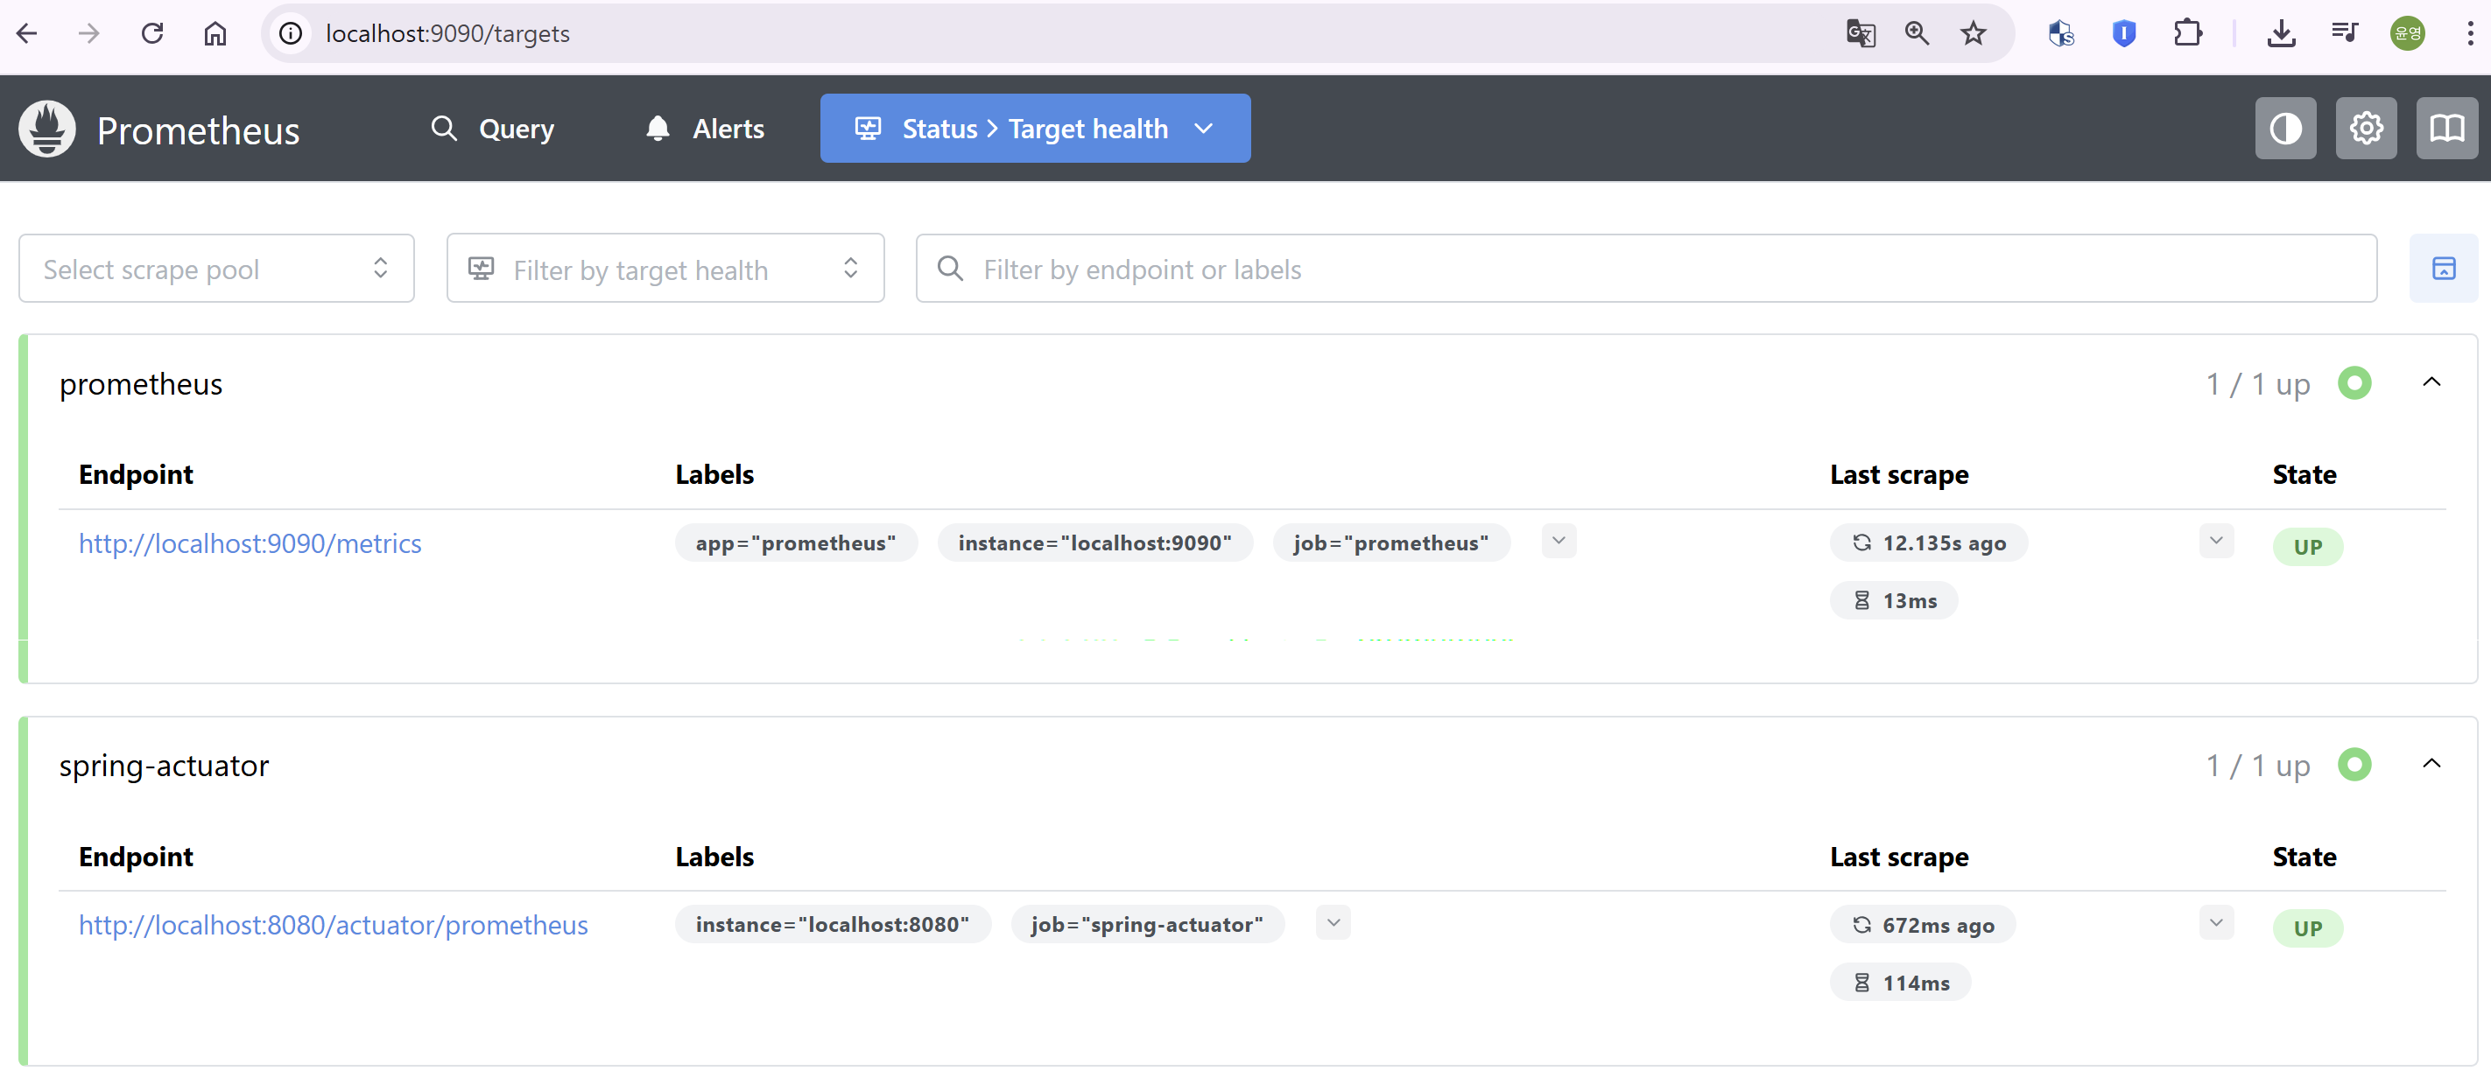
Task: Reload the targets page
Action: (x=151, y=34)
